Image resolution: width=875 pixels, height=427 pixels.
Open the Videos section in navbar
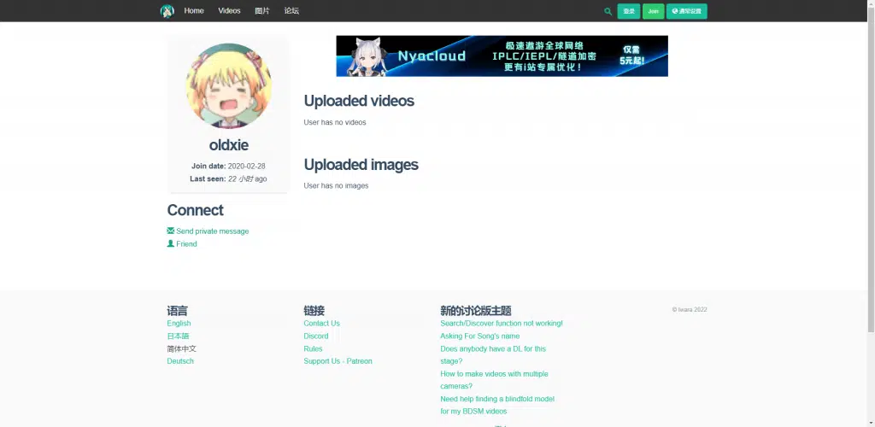pyautogui.click(x=229, y=11)
